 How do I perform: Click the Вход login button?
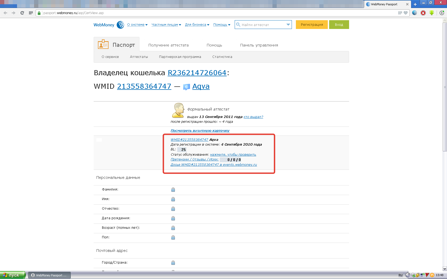coord(339,25)
